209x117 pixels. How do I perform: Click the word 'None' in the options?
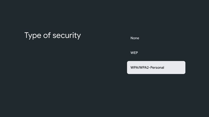[135, 38]
